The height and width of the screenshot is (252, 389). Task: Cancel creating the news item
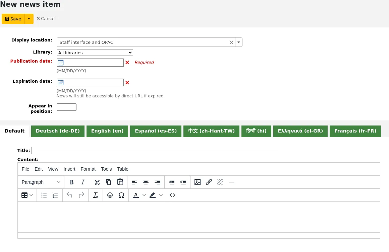click(x=46, y=18)
